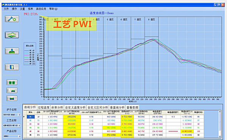Open the 报表 menu
This screenshot has width=227, height=140.
[30, 9]
